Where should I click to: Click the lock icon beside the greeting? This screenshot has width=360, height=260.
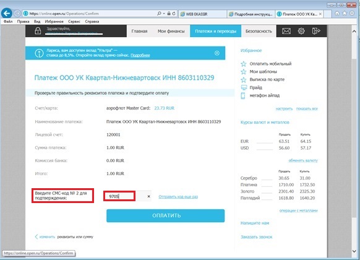coord(38,31)
